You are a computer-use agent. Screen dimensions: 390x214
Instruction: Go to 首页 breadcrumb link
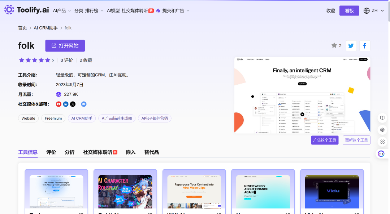[22, 28]
